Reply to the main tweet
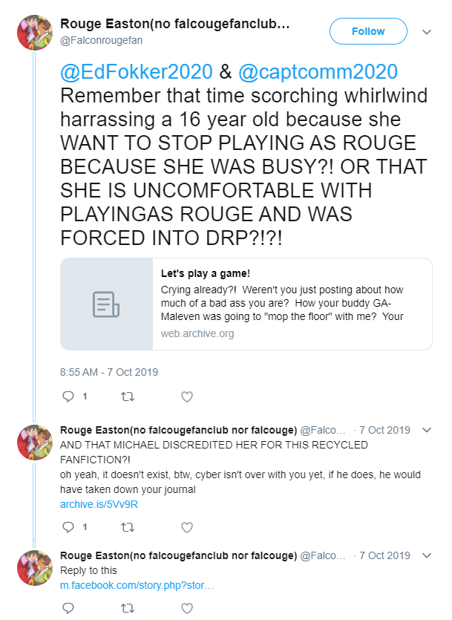The image size is (452, 620). click(x=68, y=397)
